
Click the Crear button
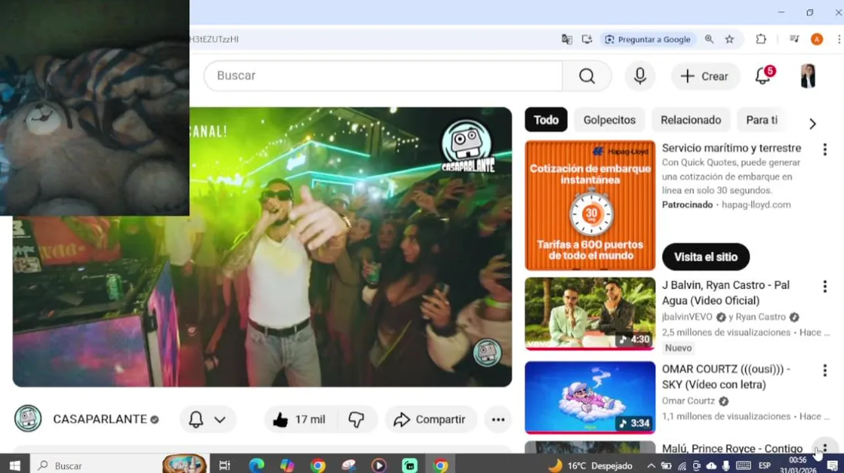point(705,76)
